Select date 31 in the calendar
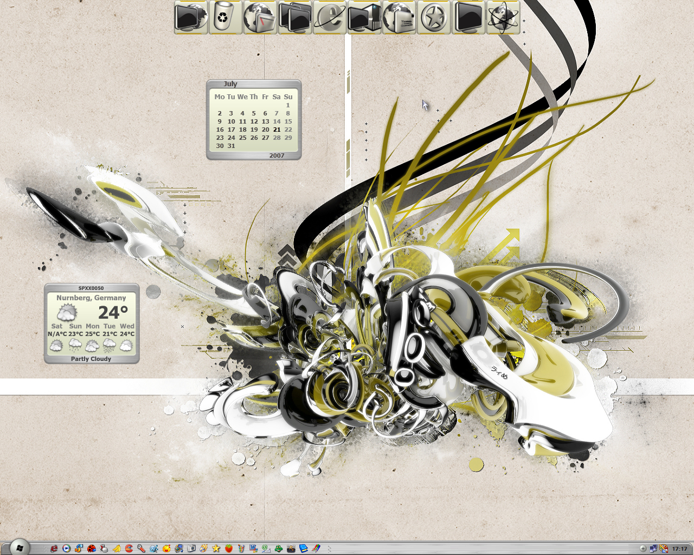Screen dimensions: 694x555 pyautogui.click(x=232, y=146)
